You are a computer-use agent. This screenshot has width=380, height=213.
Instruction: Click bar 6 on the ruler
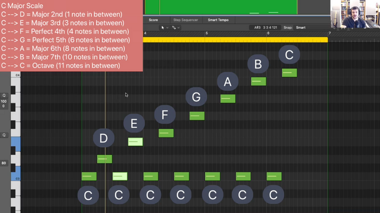tap(268, 33)
